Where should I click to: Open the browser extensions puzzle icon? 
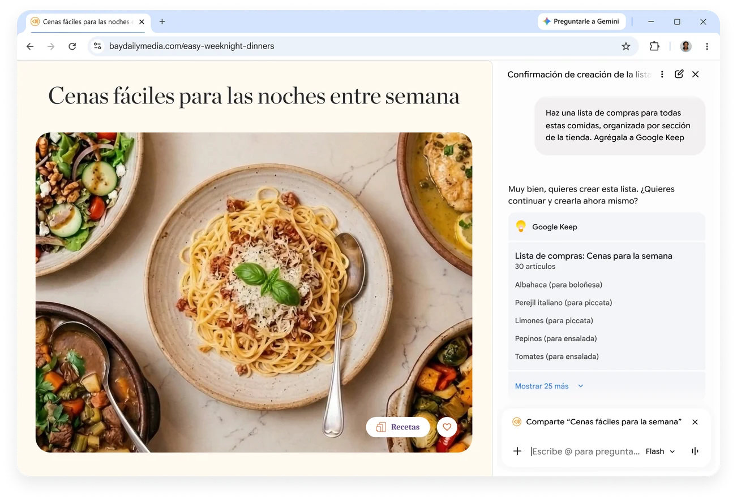[654, 46]
